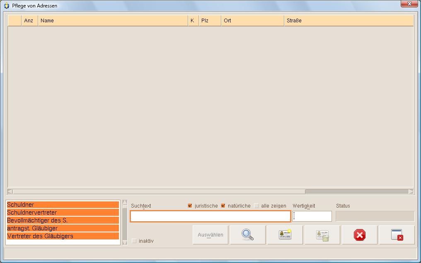Click into the Wertigkeit field
Viewport: 421px width, 263px height.
(x=312, y=216)
